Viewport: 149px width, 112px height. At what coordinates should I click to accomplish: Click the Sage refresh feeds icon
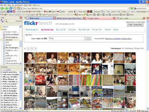click(2, 21)
